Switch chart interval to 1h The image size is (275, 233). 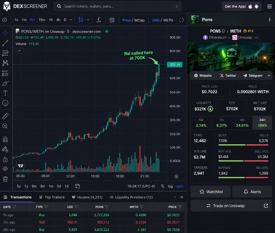(51, 20)
